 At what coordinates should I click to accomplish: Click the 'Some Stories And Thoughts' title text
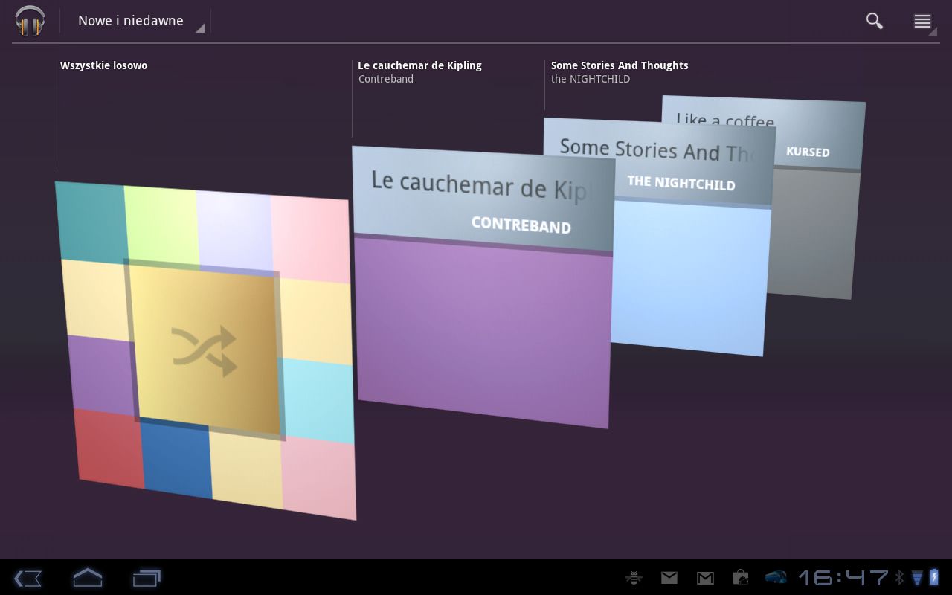pyautogui.click(x=620, y=65)
